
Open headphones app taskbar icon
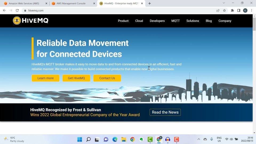[168, 139]
